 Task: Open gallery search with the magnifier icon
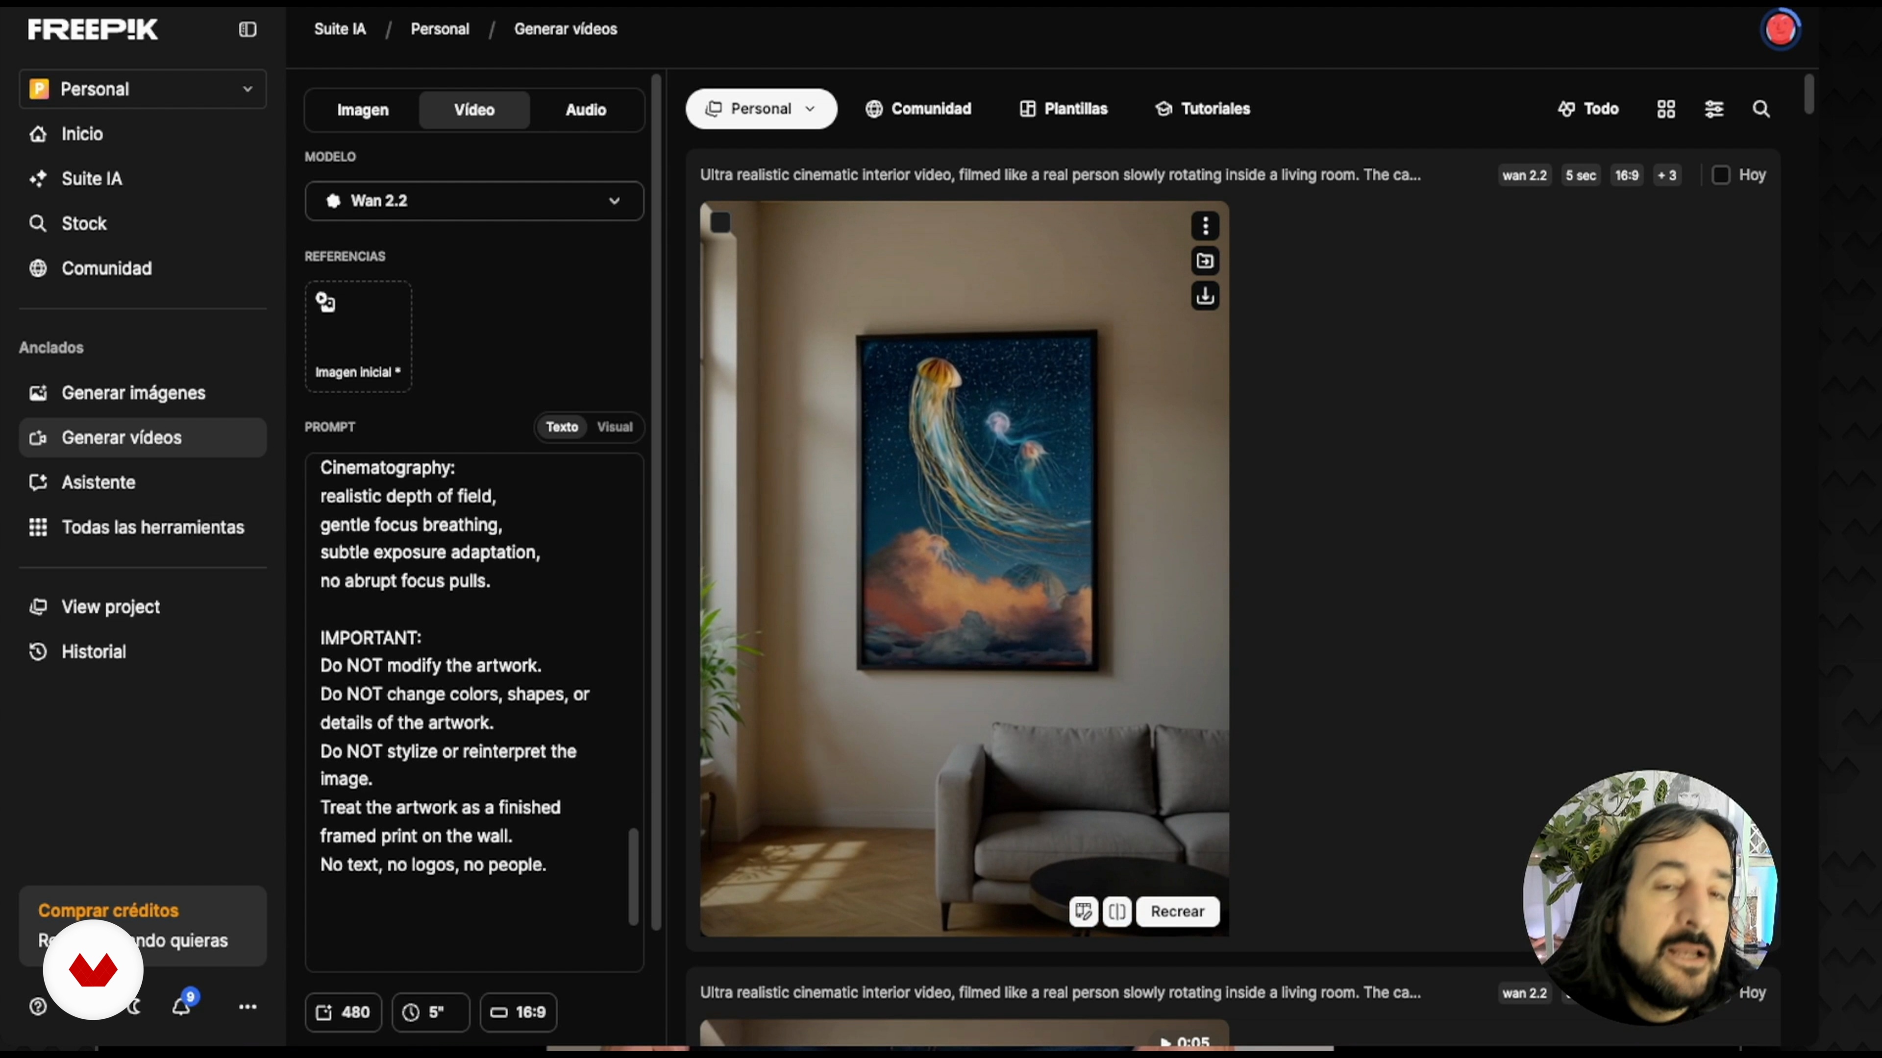click(1761, 109)
